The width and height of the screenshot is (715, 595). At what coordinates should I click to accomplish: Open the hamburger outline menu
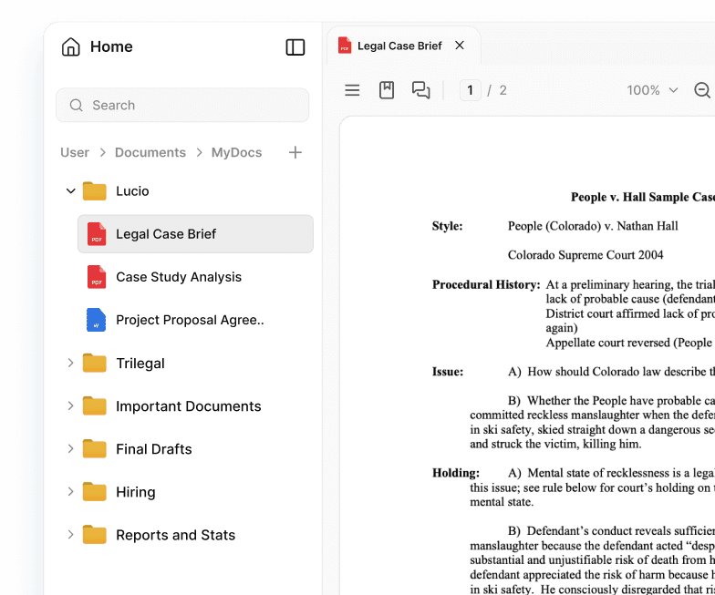(352, 90)
